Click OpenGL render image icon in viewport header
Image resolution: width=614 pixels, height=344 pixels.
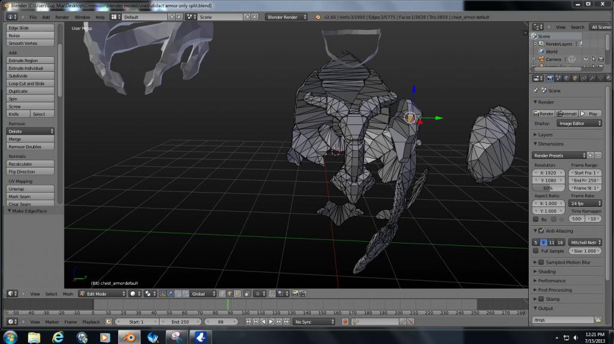click(295, 294)
